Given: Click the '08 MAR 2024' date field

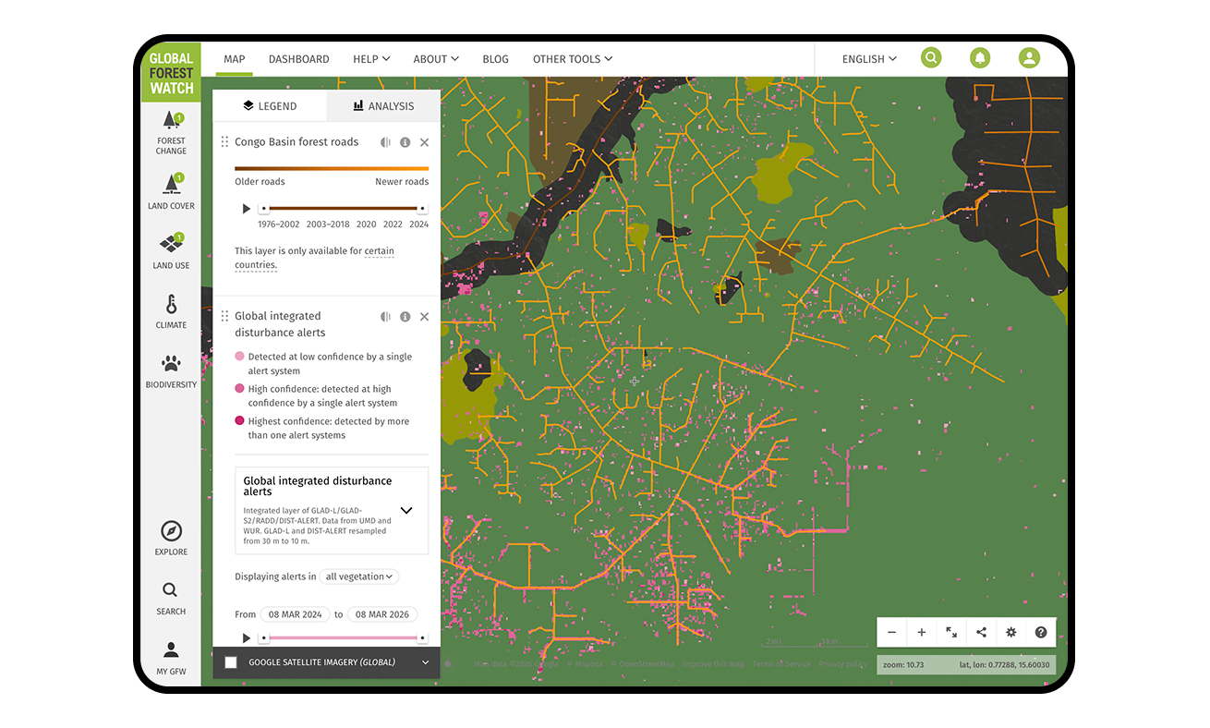Looking at the screenshot, I should [294, 613].
